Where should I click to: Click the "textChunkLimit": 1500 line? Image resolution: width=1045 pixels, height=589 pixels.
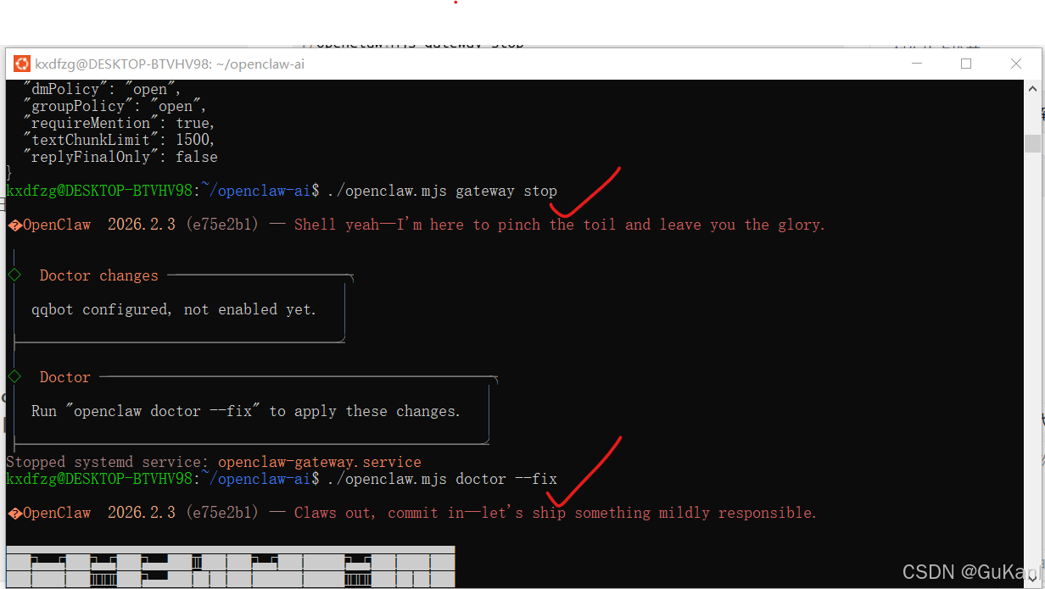coord(119,140)
